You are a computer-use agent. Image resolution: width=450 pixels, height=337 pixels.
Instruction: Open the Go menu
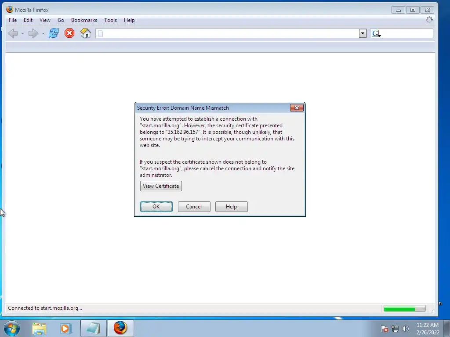(x=61, y=20)
